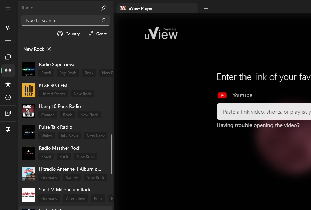Viewport: 311px width, 210px height.
Task: Click New Rock tag under Pulse Talk Radio
Action: pyautogui.click(x=96, y=136)
